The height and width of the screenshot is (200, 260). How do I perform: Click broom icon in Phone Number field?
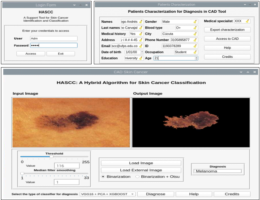pos(195,40)
